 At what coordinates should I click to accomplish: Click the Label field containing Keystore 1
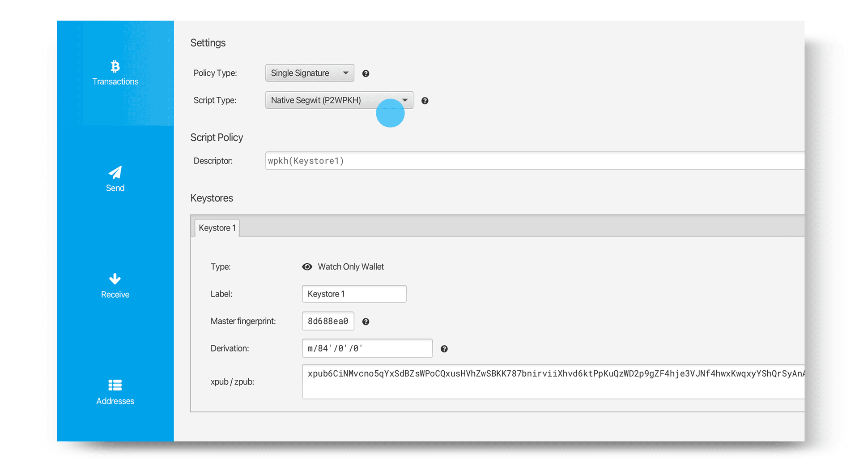[x=354, y=294]
